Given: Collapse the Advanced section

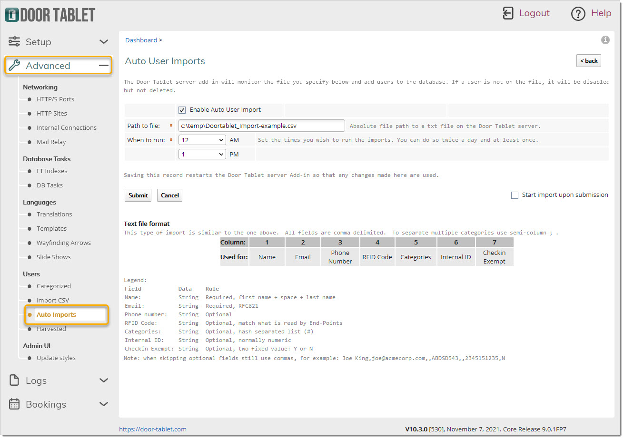Looking at the screenshot, I should (104, 66).
